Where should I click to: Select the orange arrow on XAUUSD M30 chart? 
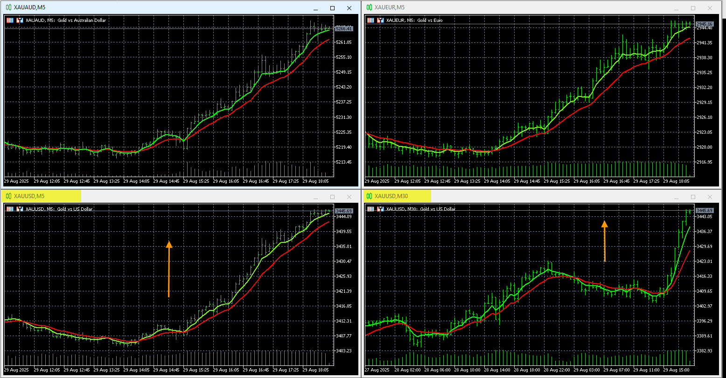(x=604, y=241)
